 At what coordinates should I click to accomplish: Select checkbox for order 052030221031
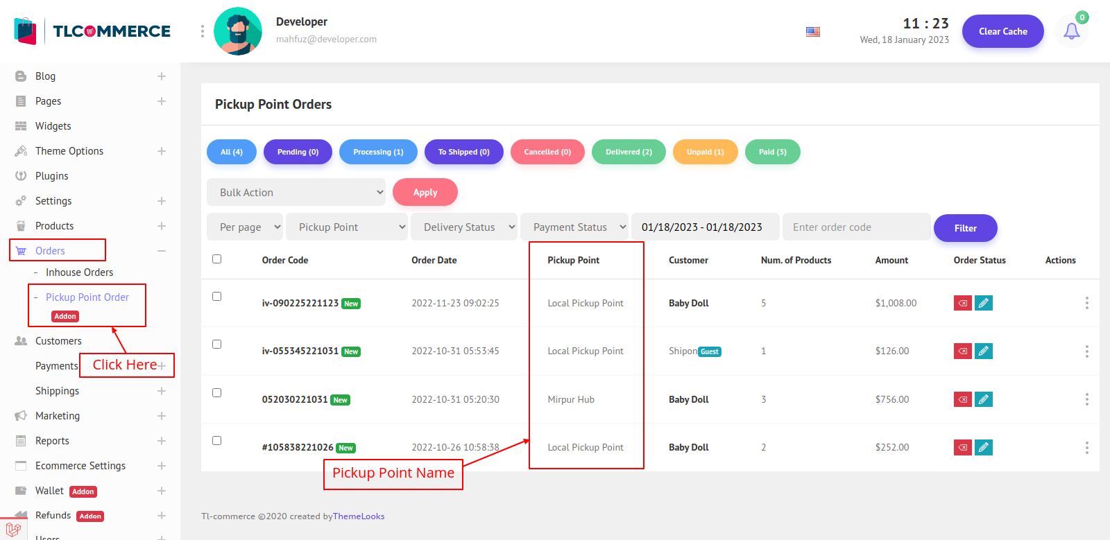[x=216, y=393]
